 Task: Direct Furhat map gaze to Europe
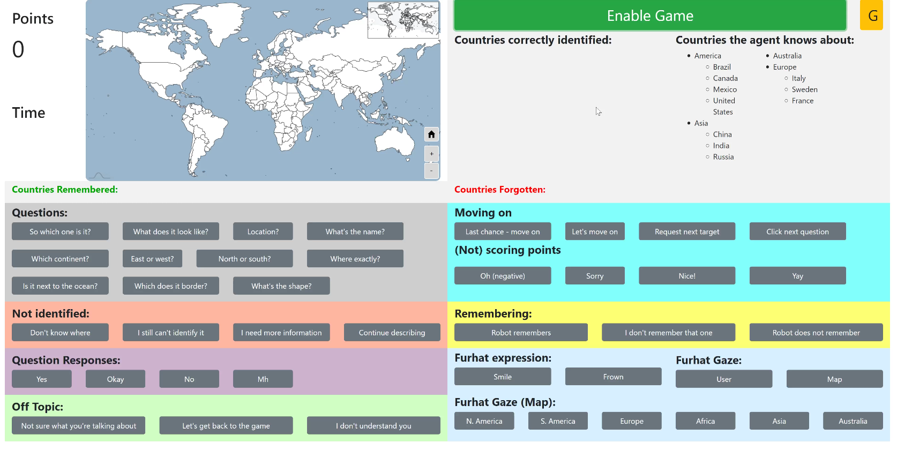click(x=632, y=421)
